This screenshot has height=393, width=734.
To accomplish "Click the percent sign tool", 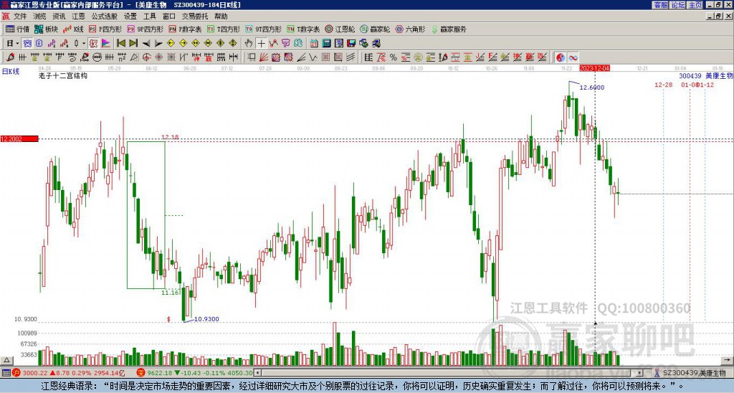I will coord(394,57).
